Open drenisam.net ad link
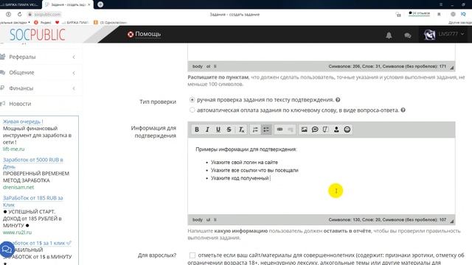The image size is (472, 265). click(x=18, y=187)
